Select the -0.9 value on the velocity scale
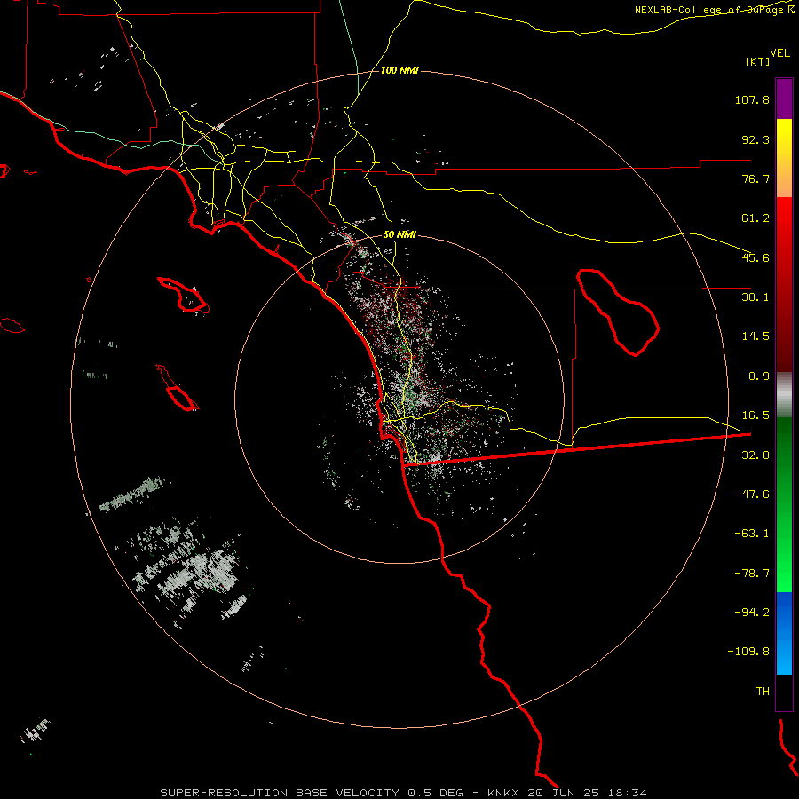The height and width of the screenshot is (799, 799). (x=755, y=376)
